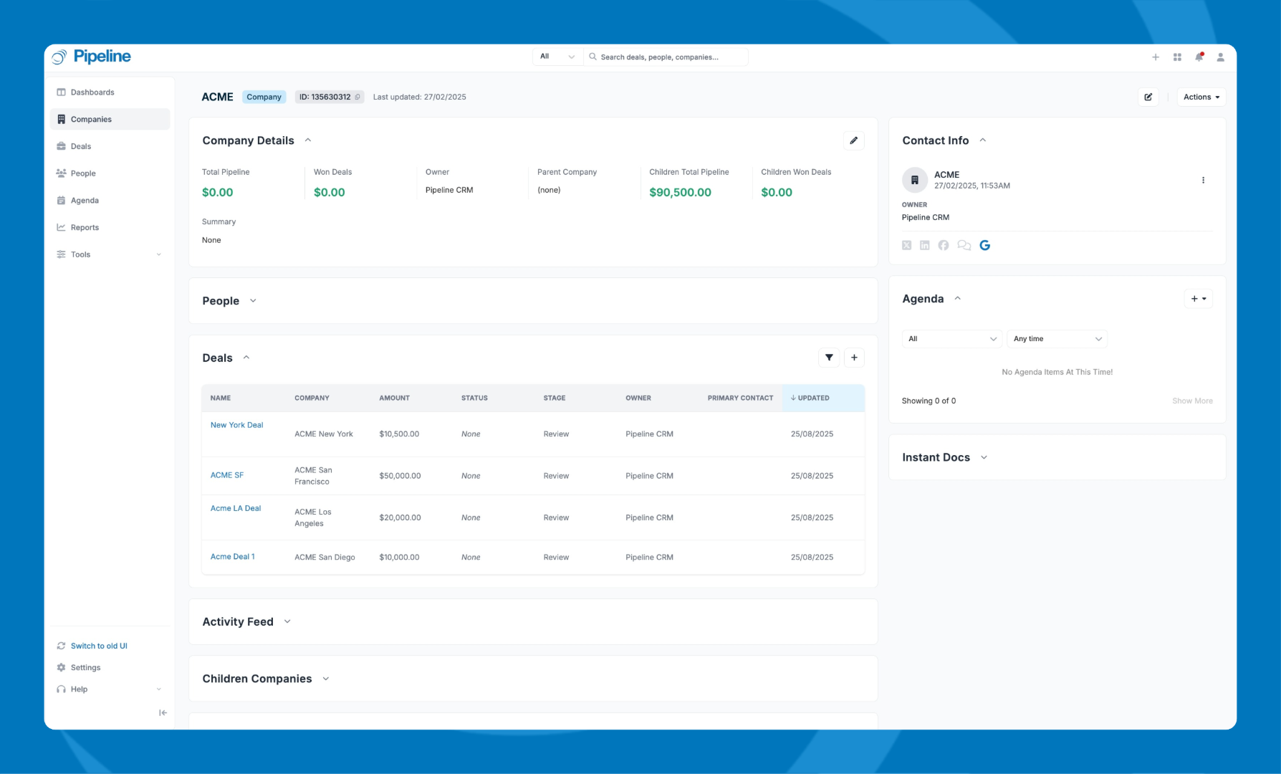The image size is (1281, 774).
Task: Open the Acme Deal 1 link
Action: [x=233, y=556]
